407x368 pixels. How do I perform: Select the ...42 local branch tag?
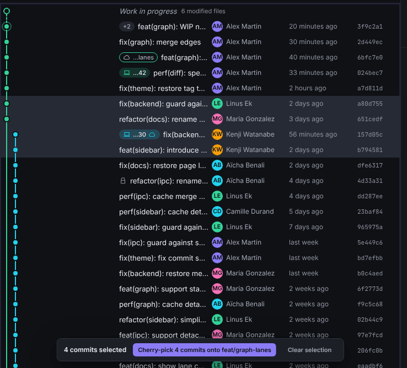(135, 73)
